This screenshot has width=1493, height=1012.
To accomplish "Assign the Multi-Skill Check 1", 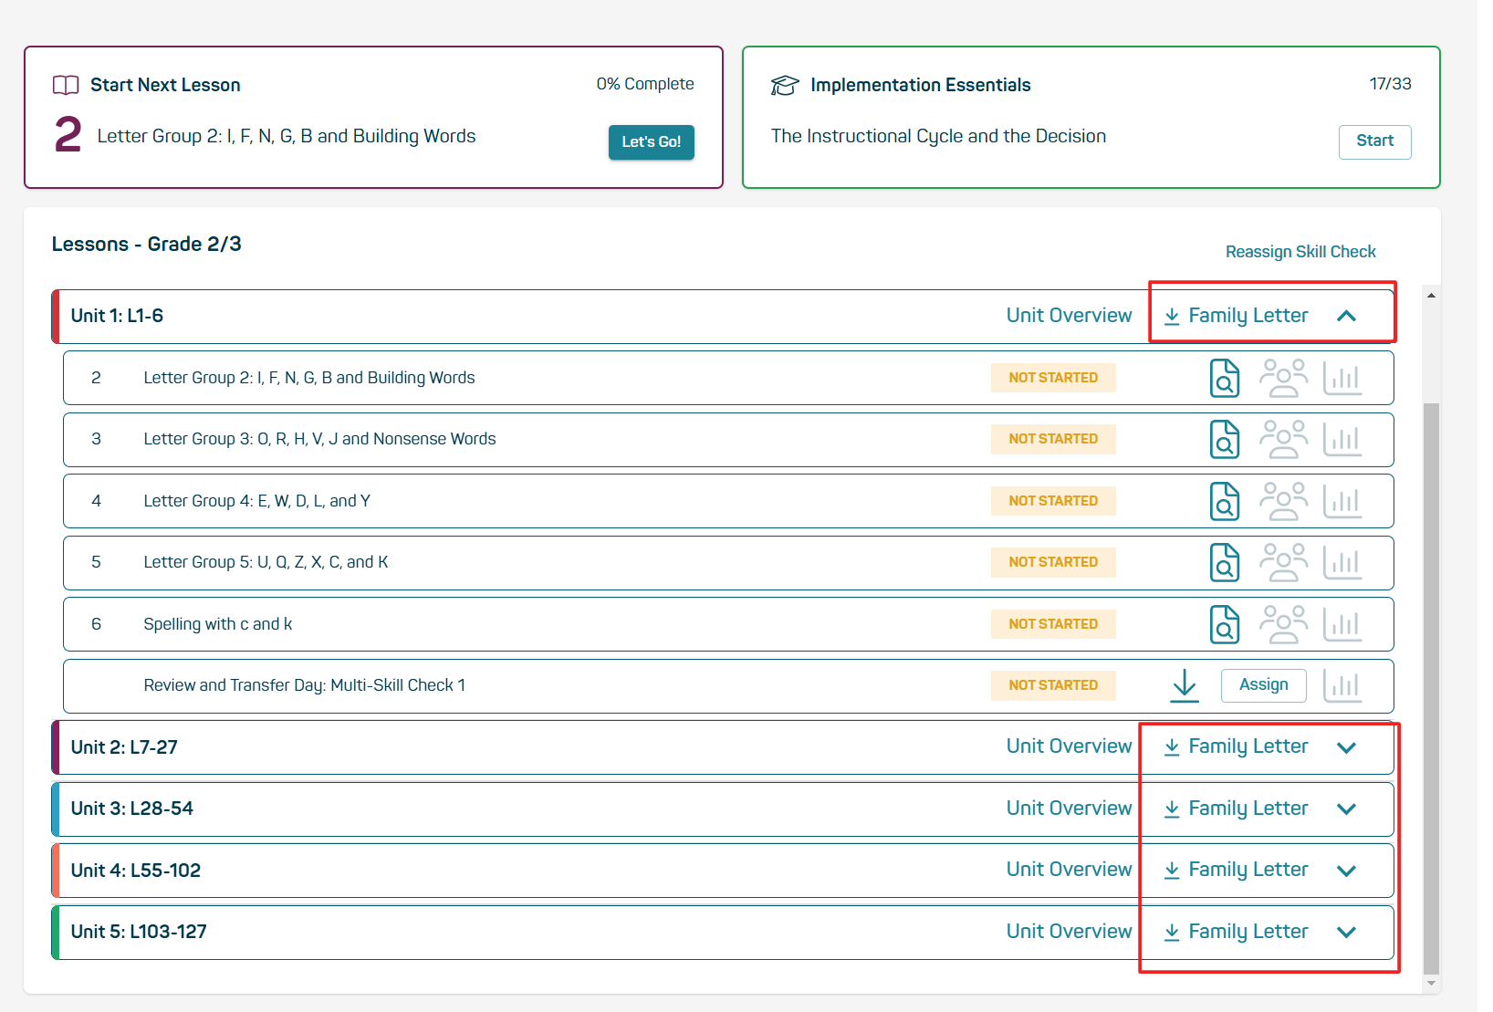I will point(1263,685).
